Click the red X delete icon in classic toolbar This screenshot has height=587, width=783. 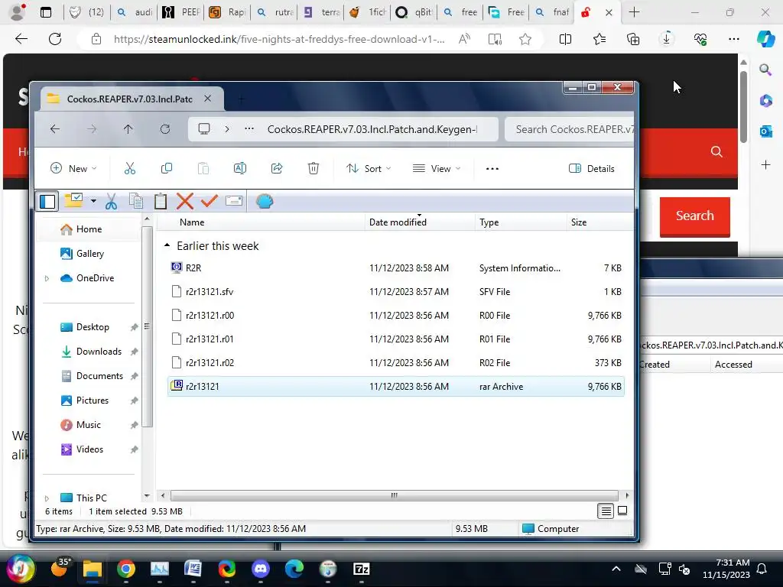(185, 201)
